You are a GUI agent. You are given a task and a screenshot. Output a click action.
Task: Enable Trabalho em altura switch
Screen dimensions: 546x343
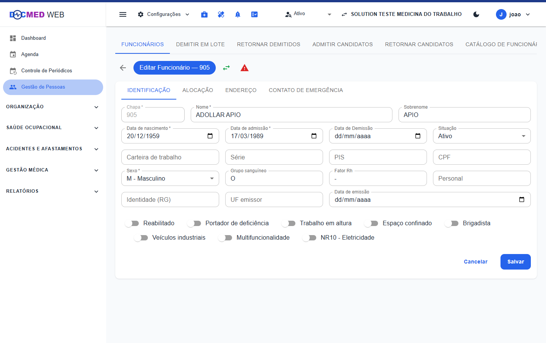[x=289, y=223]
